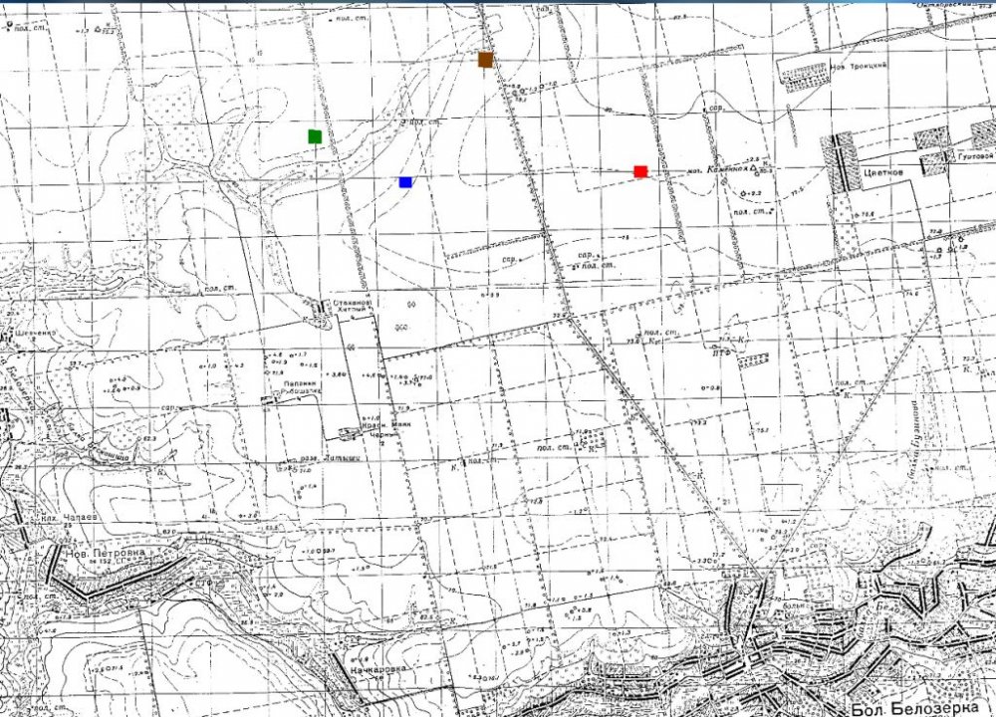996x717 pixels.
Task: Click the 'Клх. Чапаев' label
Action: (x=70, y=518)
